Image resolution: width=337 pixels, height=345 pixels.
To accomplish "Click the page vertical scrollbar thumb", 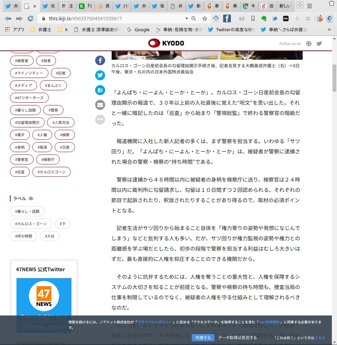I will [x=334, y=78].
